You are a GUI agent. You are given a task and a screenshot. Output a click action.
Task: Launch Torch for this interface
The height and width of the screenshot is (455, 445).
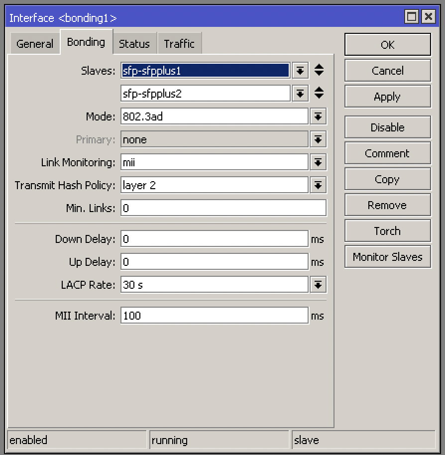(388, 231)
